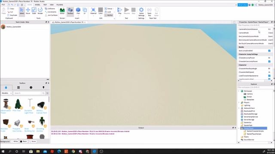This screenshot has width=275, height=154.
Task: Click the Toolbox search input field
Action: 27,93
